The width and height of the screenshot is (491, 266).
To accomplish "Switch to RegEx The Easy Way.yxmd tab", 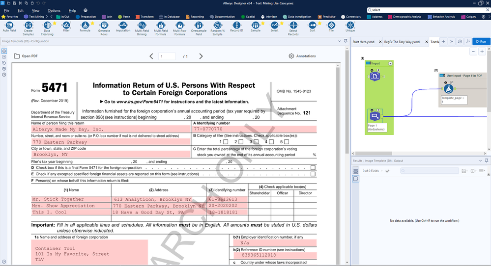I will pos(402,42).
